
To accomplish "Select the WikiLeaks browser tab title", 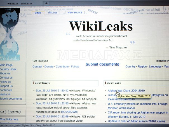I will point(20,4).
